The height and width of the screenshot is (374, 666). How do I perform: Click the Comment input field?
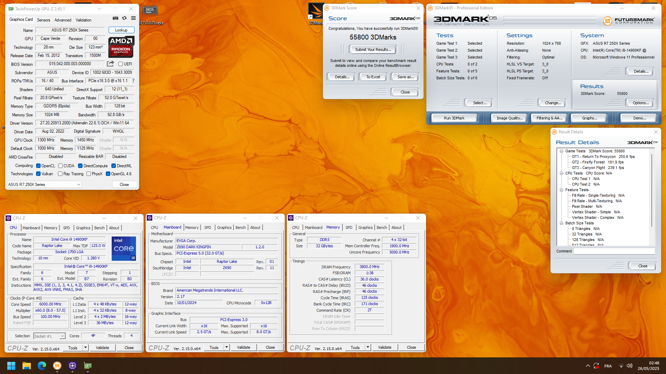click(x=614, y=251)
